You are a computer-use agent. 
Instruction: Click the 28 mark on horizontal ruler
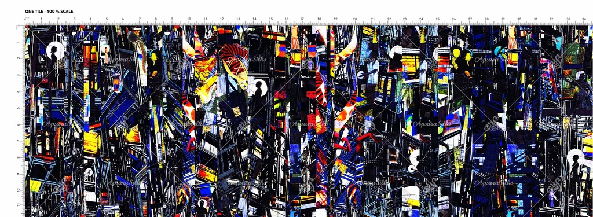pyautogui.click(x=486, y=19)
